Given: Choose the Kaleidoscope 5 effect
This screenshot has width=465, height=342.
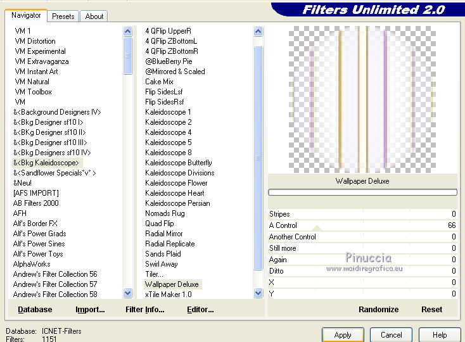Looking at the screenshot, I should point(168,142).
